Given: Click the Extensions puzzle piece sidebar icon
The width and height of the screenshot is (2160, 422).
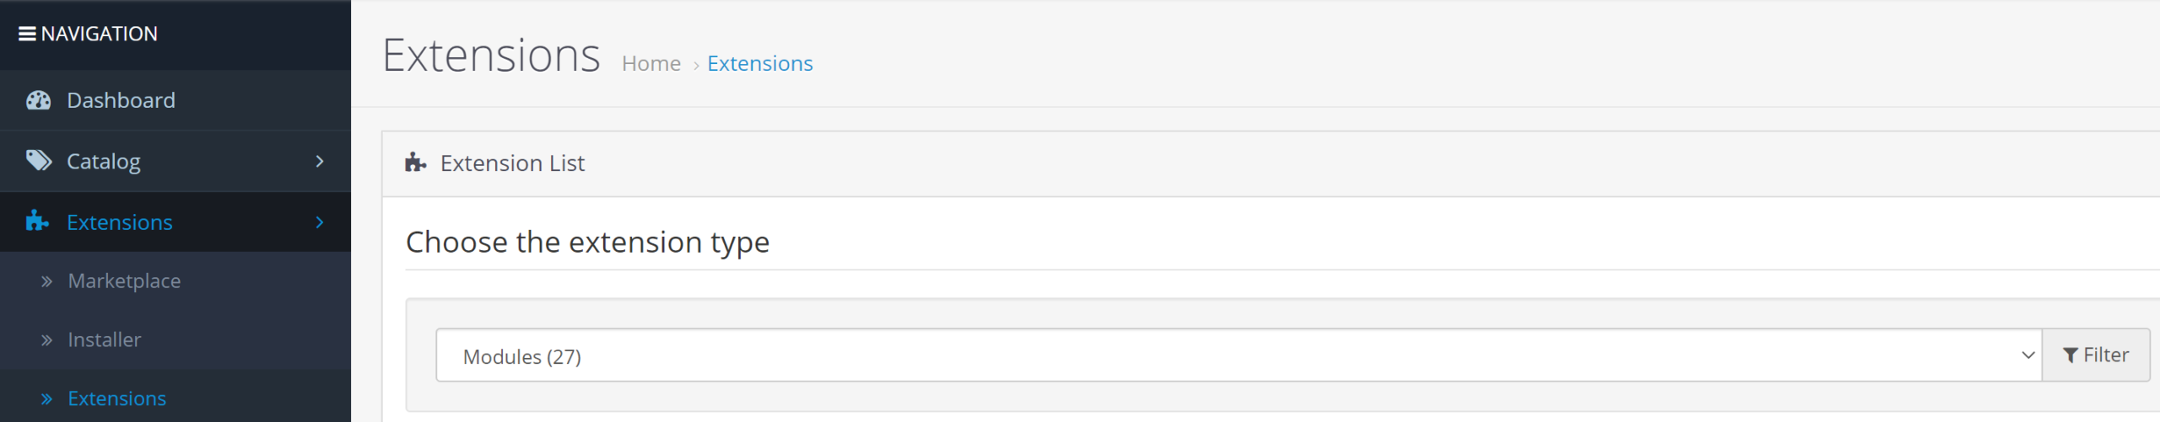Looking at the screenshot, I should (36, 221).
